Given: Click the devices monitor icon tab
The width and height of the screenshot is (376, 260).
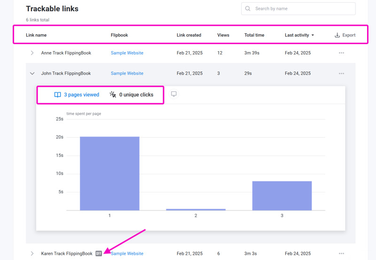Looking at the screenshot, I should 174,94.
